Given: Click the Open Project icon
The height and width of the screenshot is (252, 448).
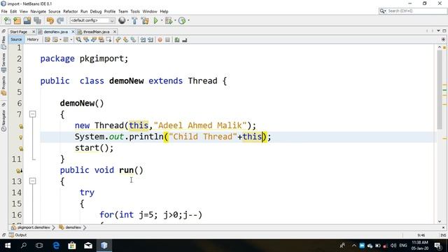Looking at the screenshot, I should tap(27, 20).
